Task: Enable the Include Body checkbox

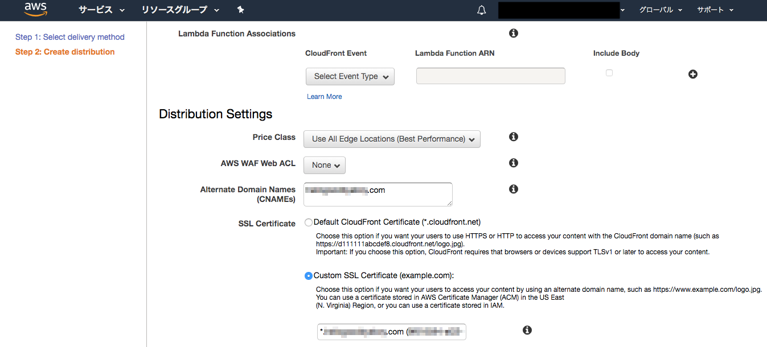Action: click(609, 73)
